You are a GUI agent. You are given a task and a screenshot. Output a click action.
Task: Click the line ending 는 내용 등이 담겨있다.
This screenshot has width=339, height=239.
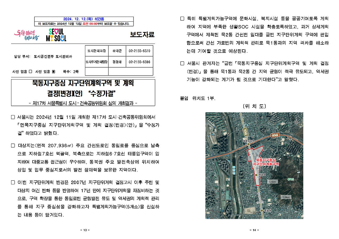[x=41, y=215]
